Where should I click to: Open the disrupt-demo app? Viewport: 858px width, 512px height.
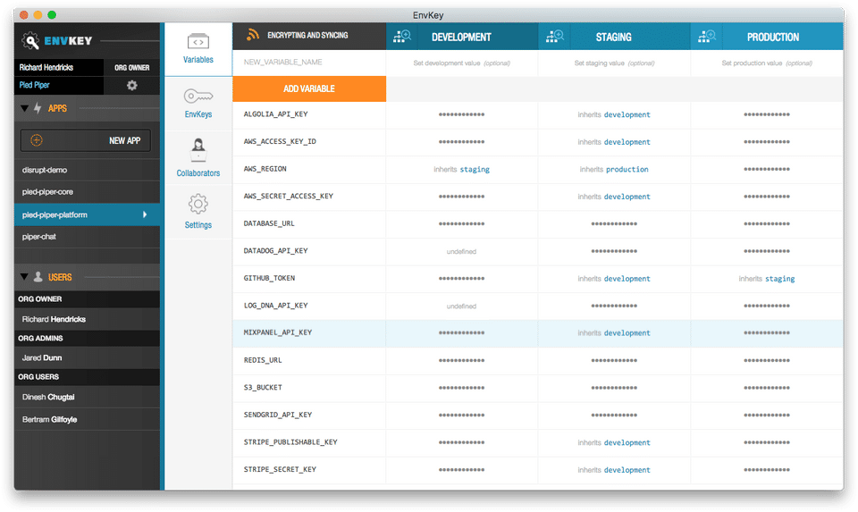click(87, 170)
